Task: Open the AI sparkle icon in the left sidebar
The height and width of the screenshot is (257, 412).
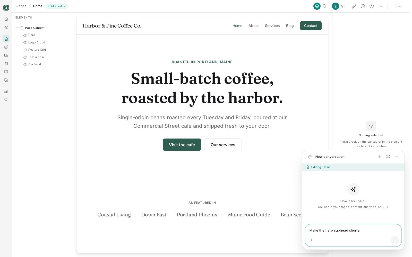Action: click(x=6, y=27)
